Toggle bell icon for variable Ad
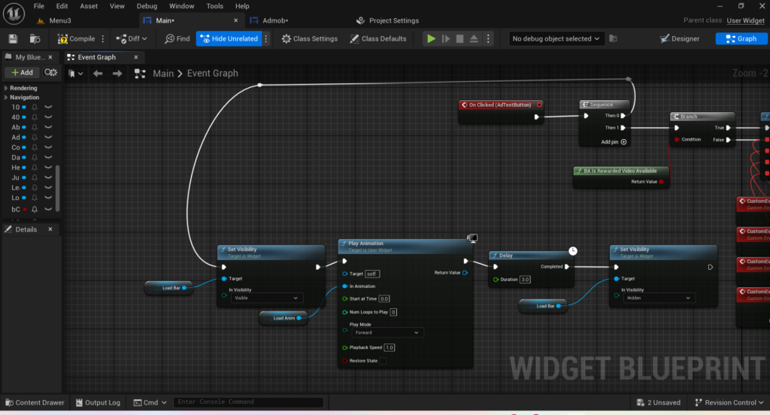 (x=35, y=138)
